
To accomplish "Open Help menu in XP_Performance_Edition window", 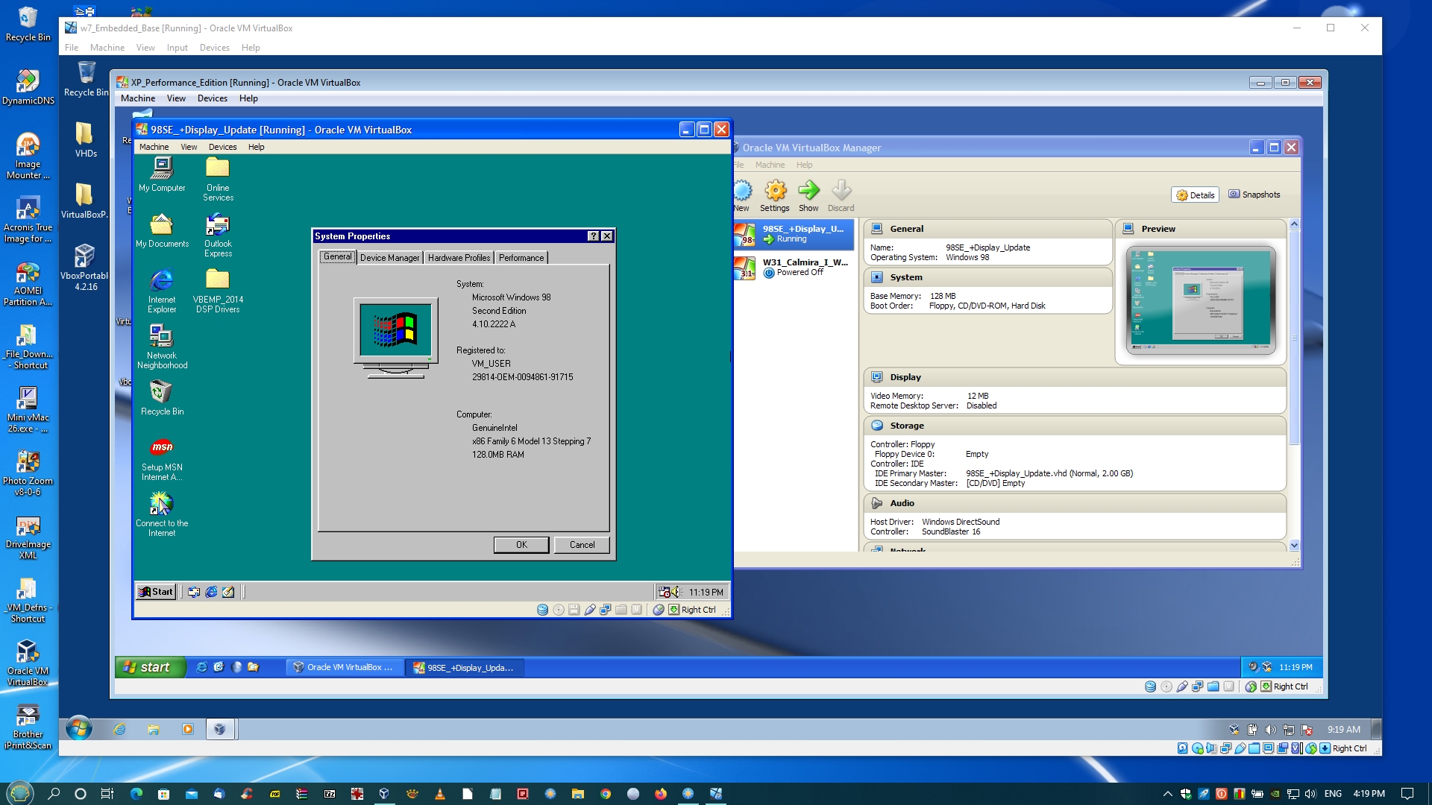I will [248, 98].
